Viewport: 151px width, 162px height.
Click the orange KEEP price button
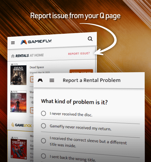81,71
